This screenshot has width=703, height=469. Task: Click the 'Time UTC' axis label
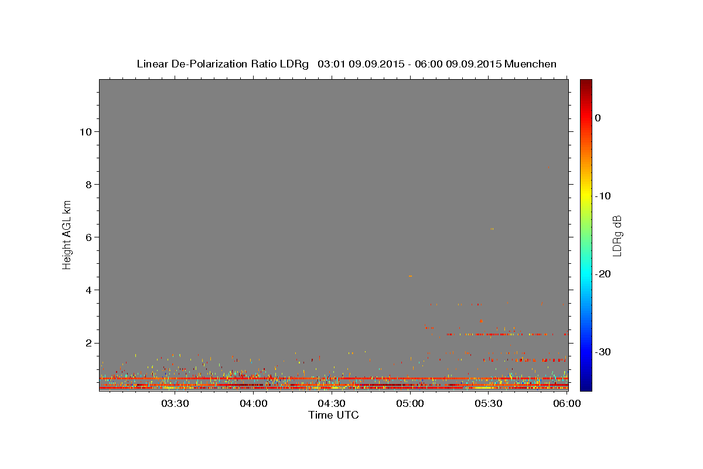[333, 415]
